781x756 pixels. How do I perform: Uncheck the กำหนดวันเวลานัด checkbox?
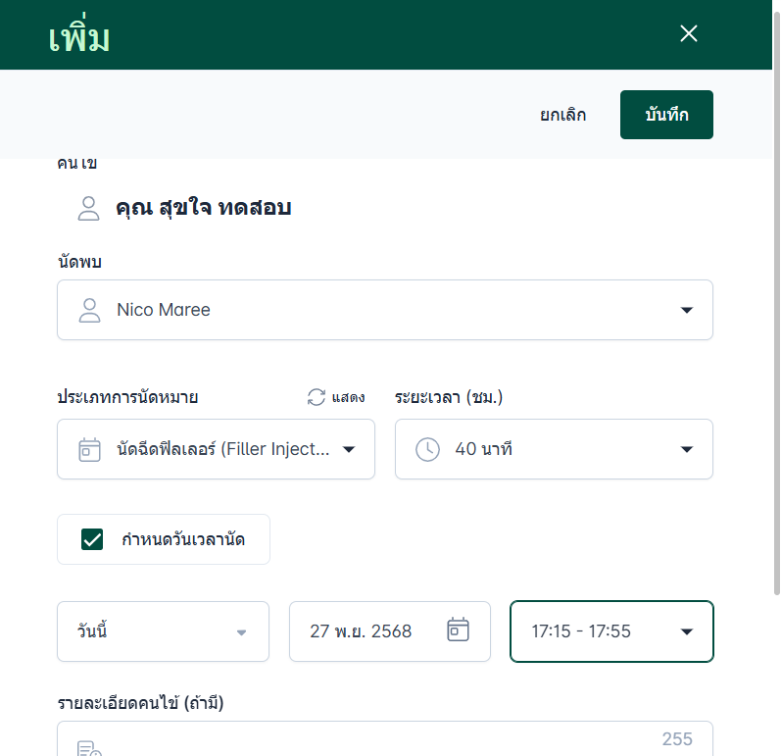tap(93, 539)
